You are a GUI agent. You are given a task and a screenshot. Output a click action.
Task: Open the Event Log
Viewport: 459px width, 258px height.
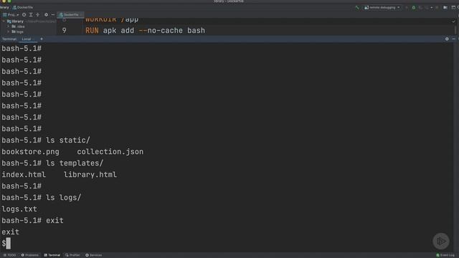[445, 255]
